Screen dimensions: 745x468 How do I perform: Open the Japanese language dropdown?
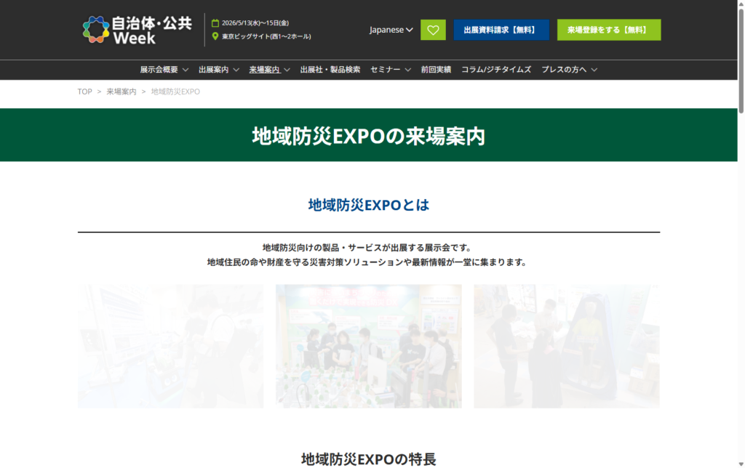pos(391,30)
